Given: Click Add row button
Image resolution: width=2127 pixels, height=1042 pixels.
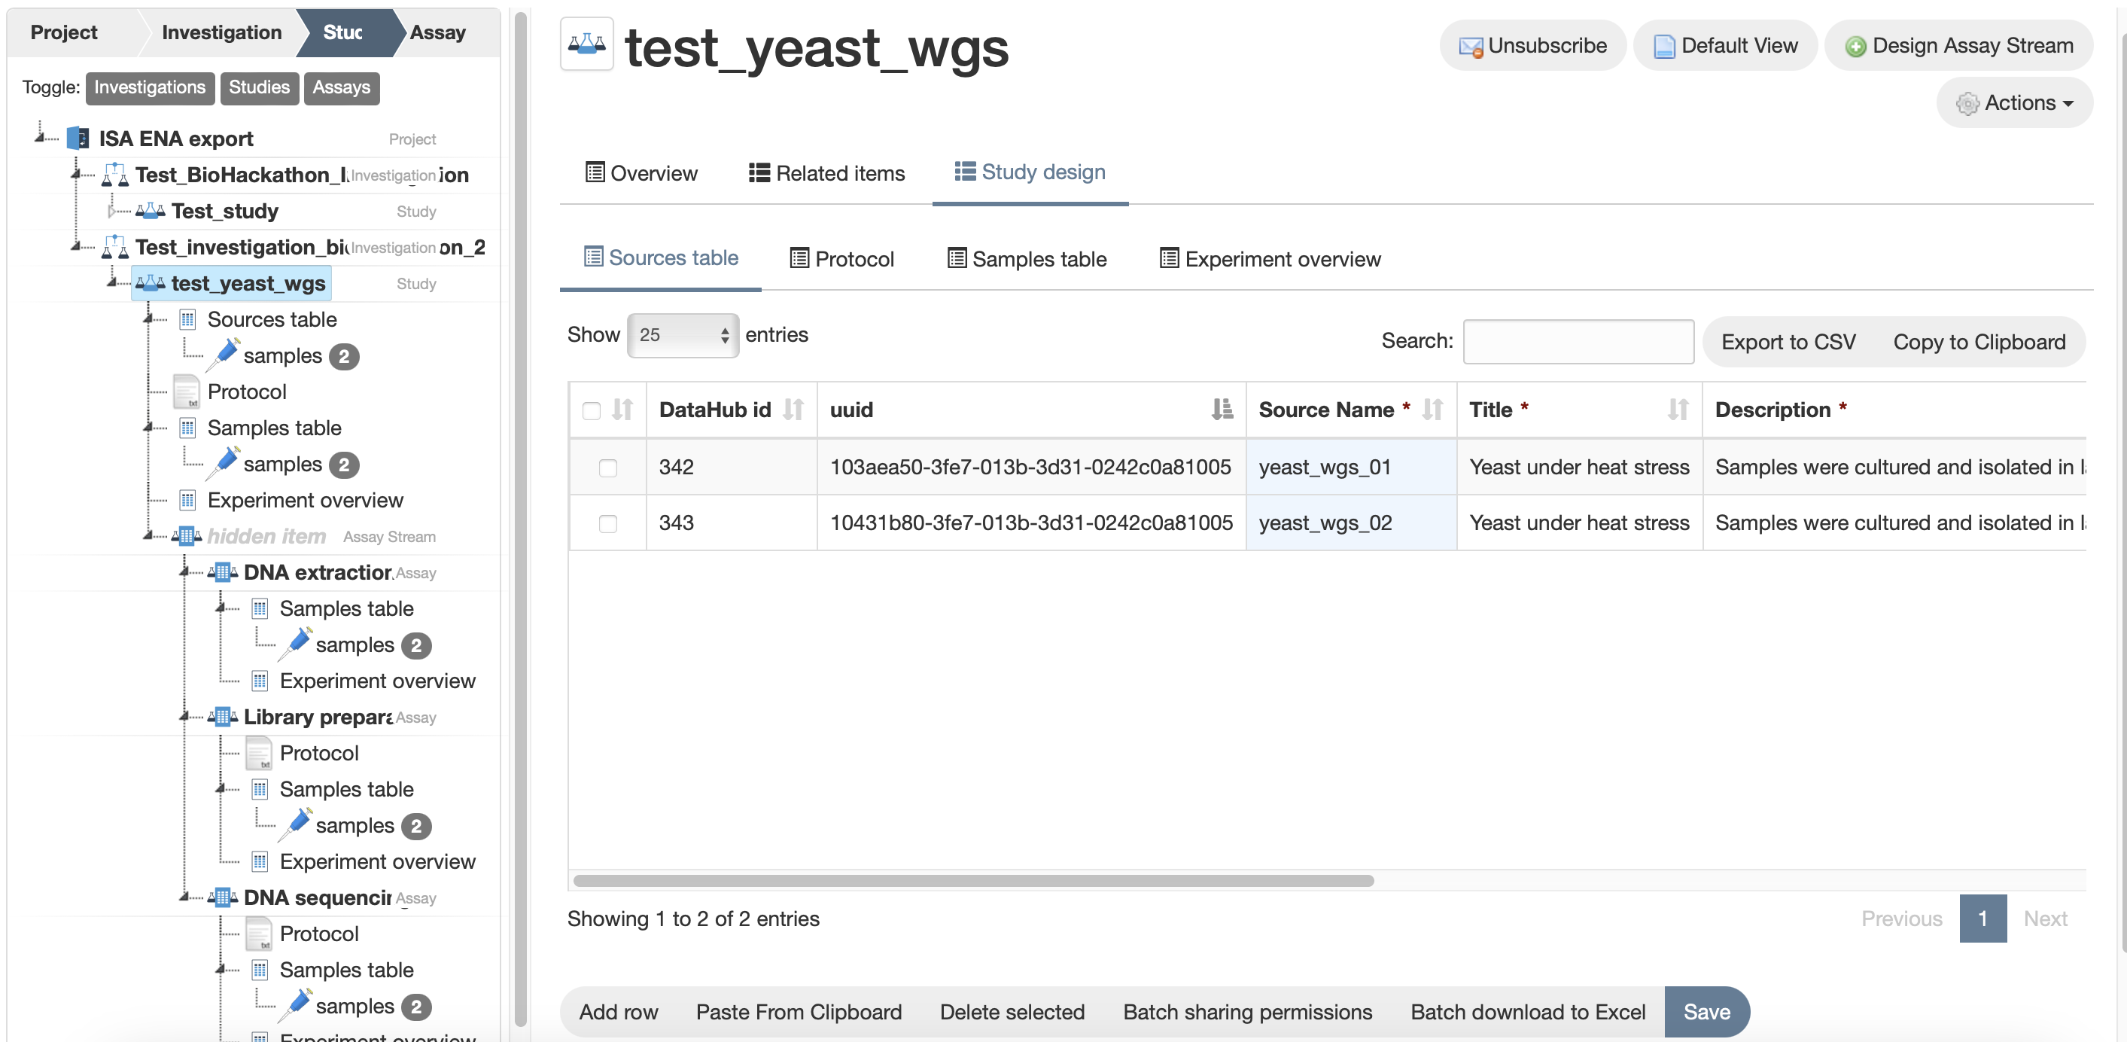Looking at the screenshot, I should pyautogui.click(x=619, y=1011).
